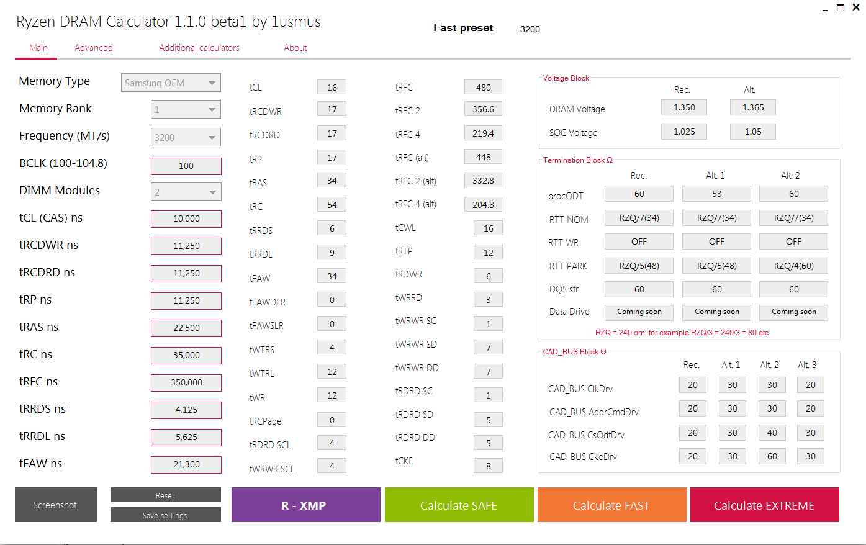Click the alternate SOC Voltage 1.05

[x=753, y=132]
